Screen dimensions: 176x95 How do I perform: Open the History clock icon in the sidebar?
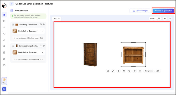click(4, 21)
